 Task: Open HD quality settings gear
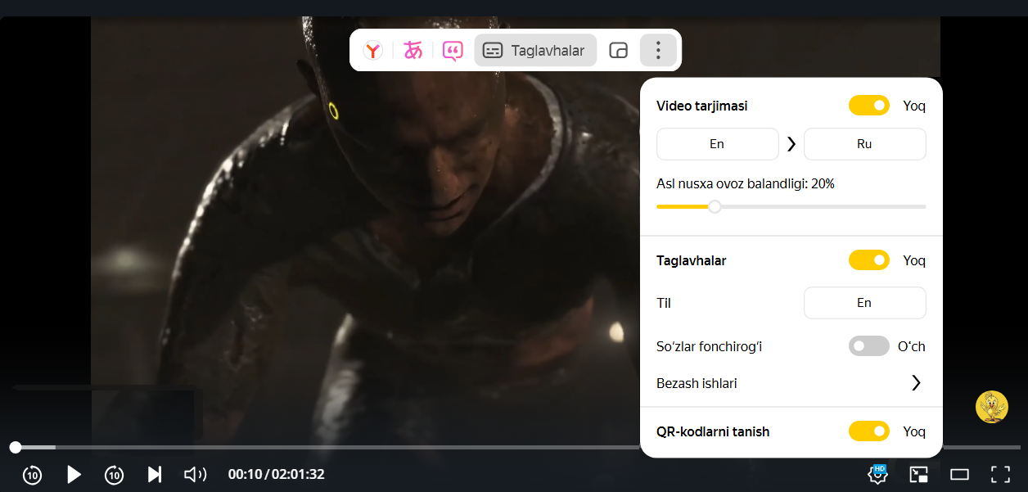(878, 474)
